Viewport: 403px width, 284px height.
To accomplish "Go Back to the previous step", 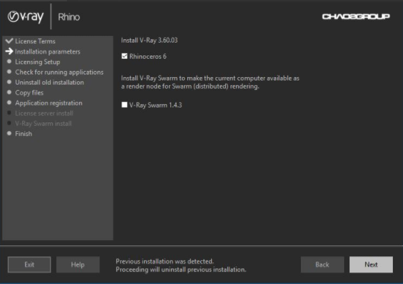I will [323, 264].
